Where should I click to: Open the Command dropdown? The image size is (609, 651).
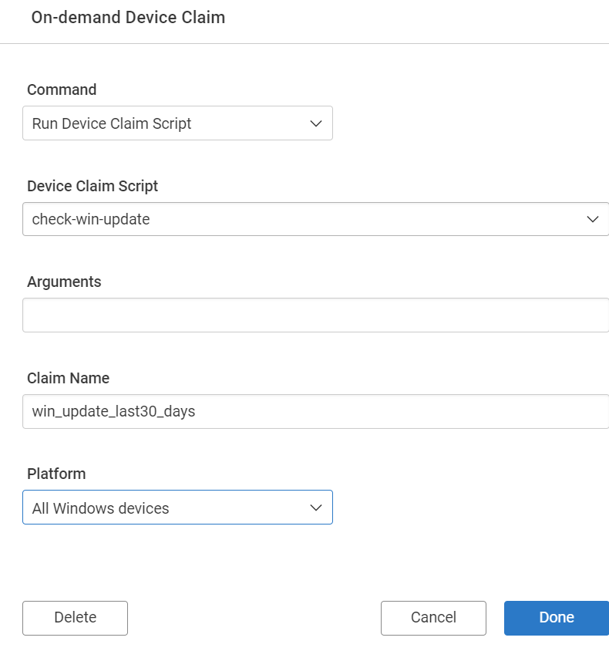tap(177, 123)
